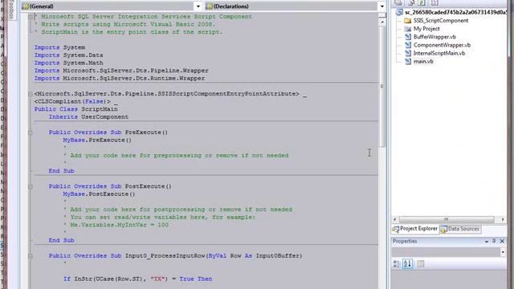514x289 pixels.
Task: Close the Properties panel
Action: coord(502,241)
